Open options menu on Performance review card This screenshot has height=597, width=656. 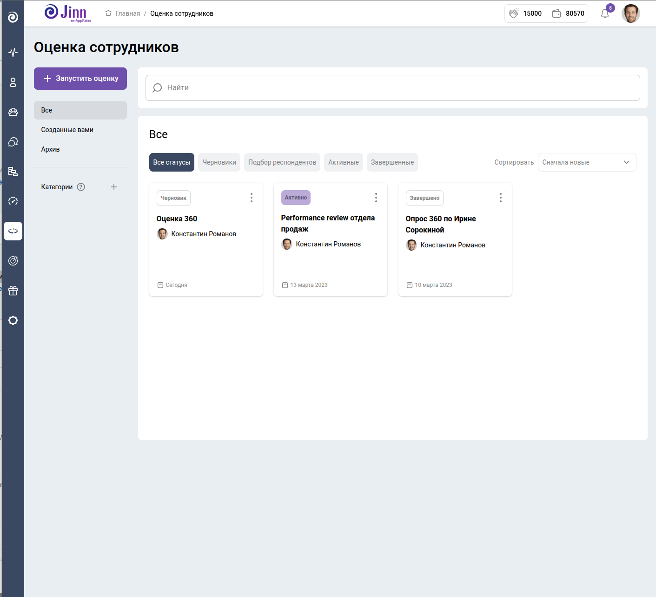pos(376,198)
